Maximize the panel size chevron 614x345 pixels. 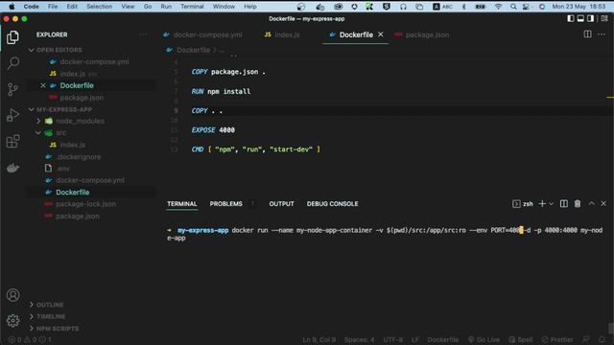[x=591, y=203]
